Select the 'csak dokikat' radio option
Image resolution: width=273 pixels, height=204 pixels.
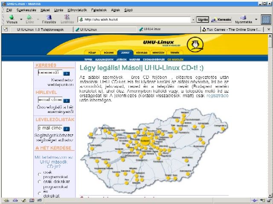point(40,181)
